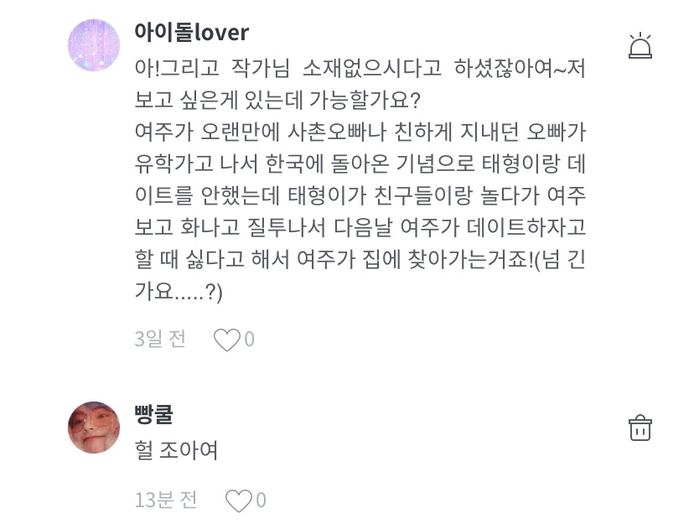Click the line starting 이트를 안했는데 태형이가
The image size is (694, 529).
(x=360, y=196)
